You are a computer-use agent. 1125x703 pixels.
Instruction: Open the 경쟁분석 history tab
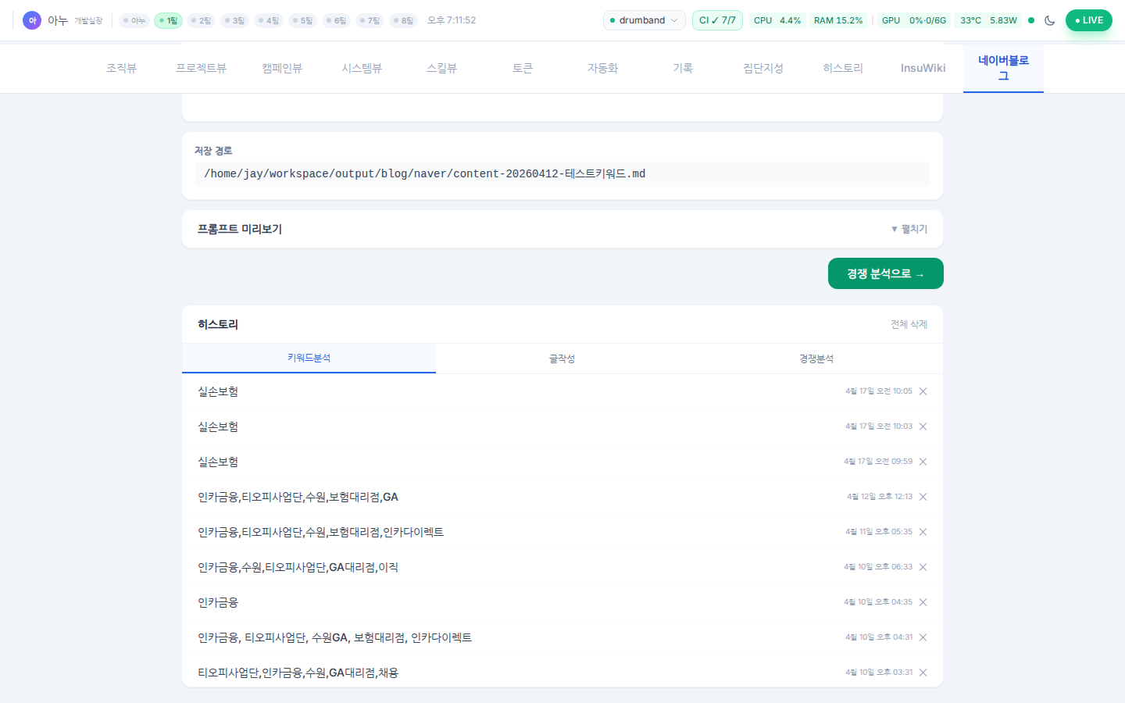click(x=816, y=359)
